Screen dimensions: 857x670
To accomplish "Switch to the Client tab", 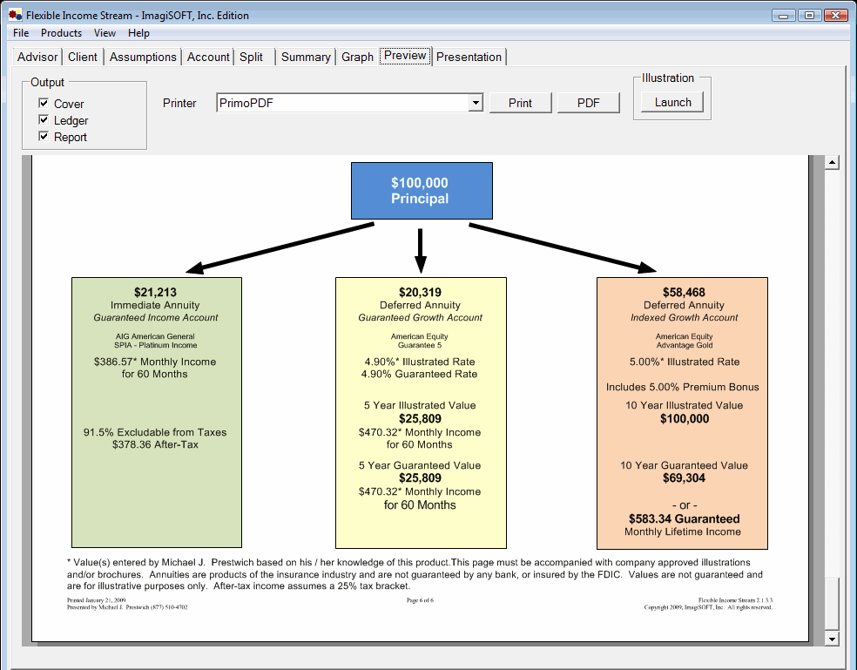I will pyautogui.click(x=83, y=57).
